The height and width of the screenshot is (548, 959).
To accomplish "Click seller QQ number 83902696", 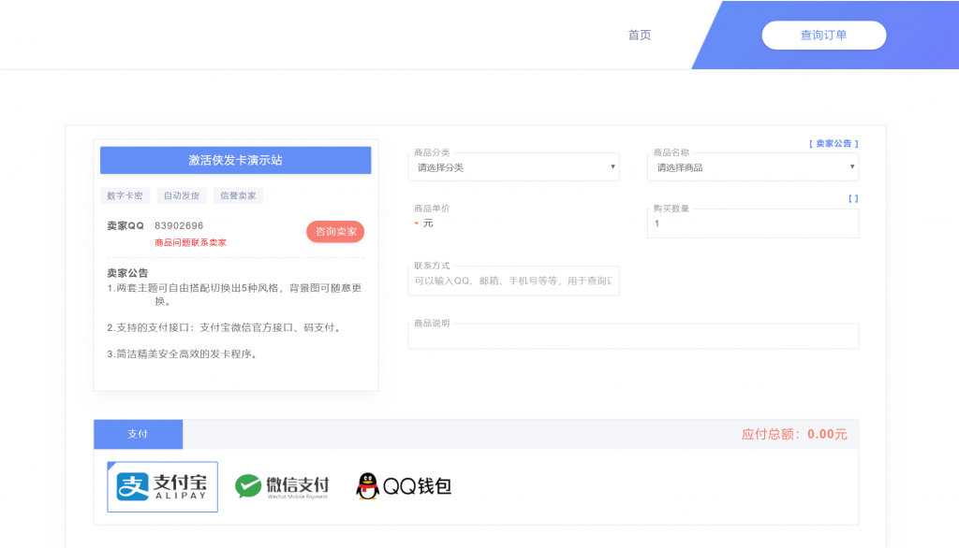I will click(179, 225).
